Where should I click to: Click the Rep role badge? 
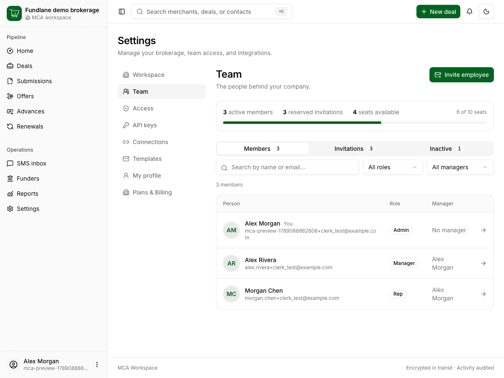pyautogui.click(x=398, y=294)
